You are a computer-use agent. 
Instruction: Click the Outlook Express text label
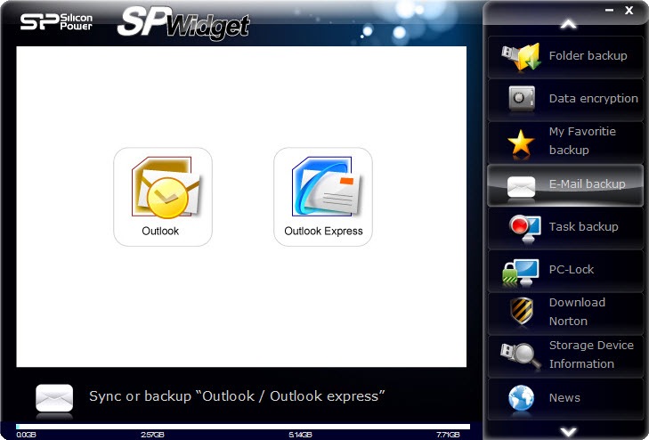[323, 231]
